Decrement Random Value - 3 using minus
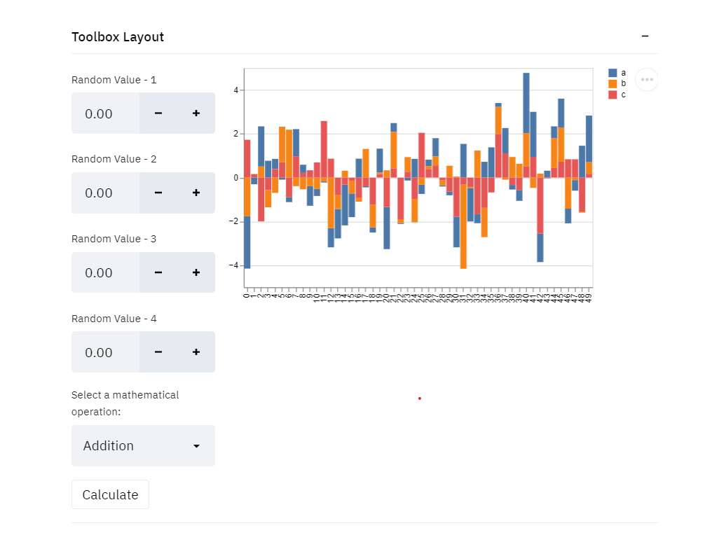This screenshot has height=535, width=705. click(x=158, y=272)
